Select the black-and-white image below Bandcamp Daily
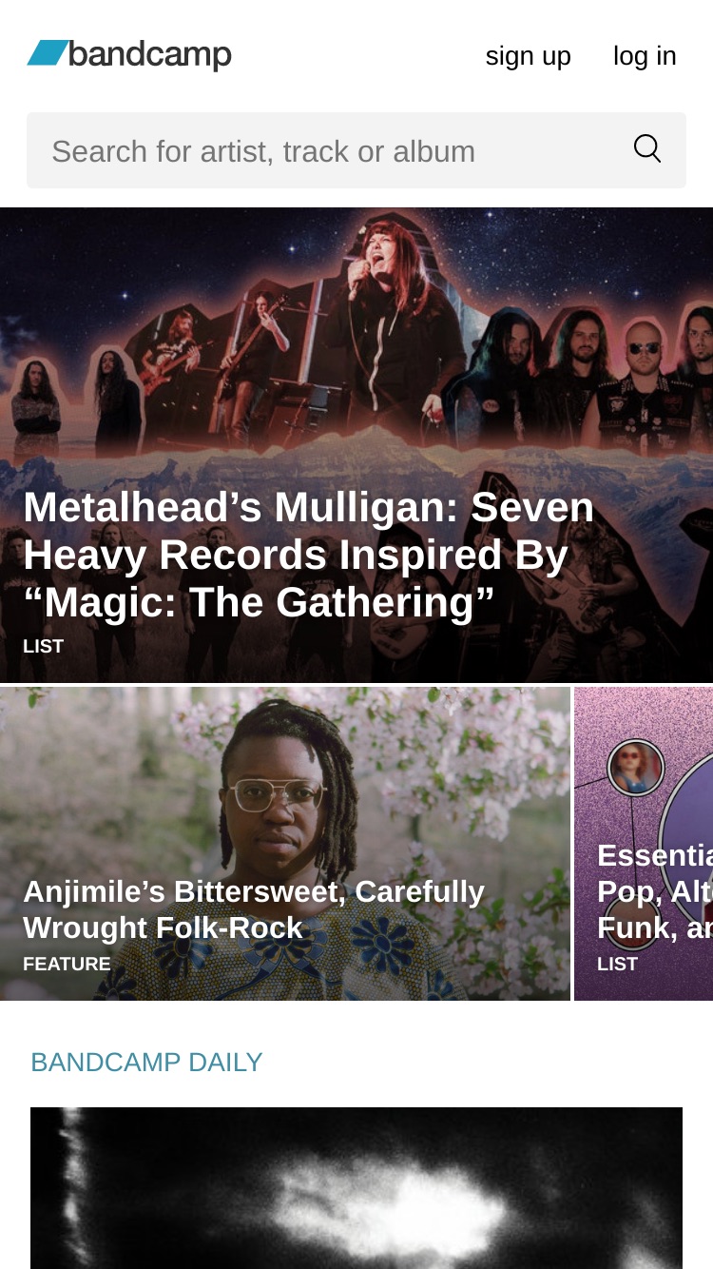This screenshot has height=1269, width=713. coord(356,1188)
